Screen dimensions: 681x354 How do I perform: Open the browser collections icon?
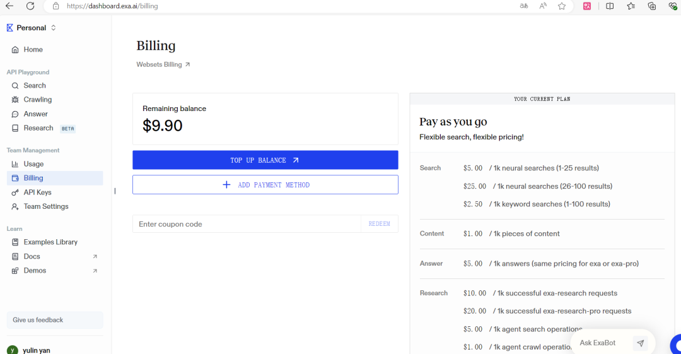[652, 6]
